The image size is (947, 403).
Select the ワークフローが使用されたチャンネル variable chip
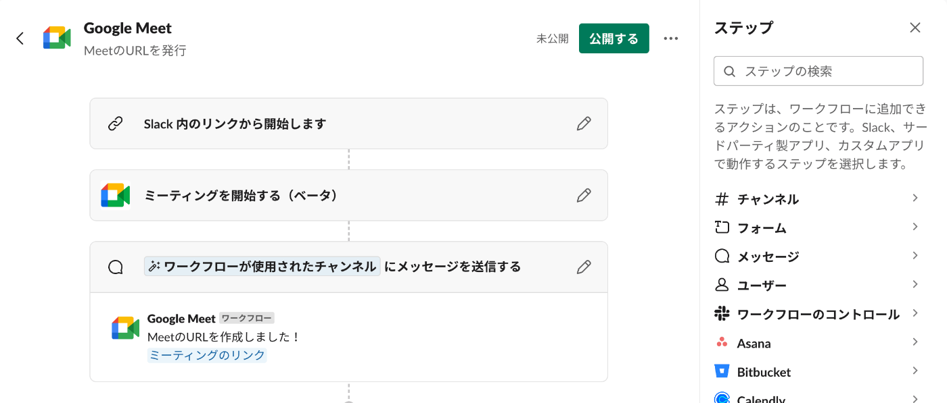[x=262, y=267]
